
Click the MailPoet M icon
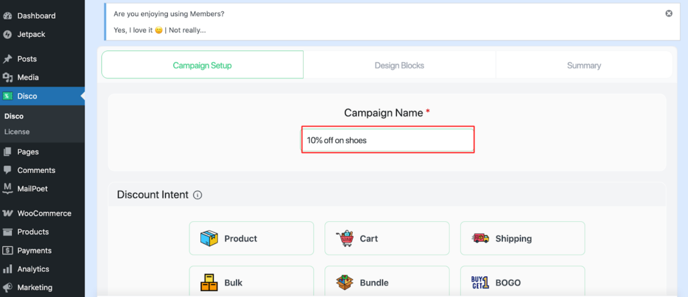pyautogui.click(x=7, y=189)
